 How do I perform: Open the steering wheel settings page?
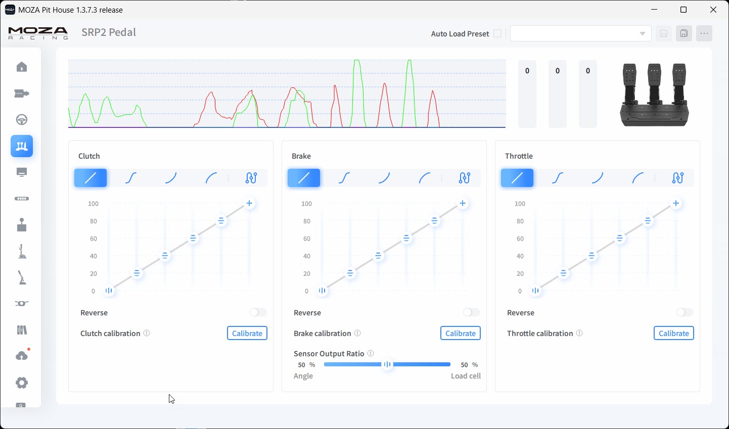[x=21, y=120]
